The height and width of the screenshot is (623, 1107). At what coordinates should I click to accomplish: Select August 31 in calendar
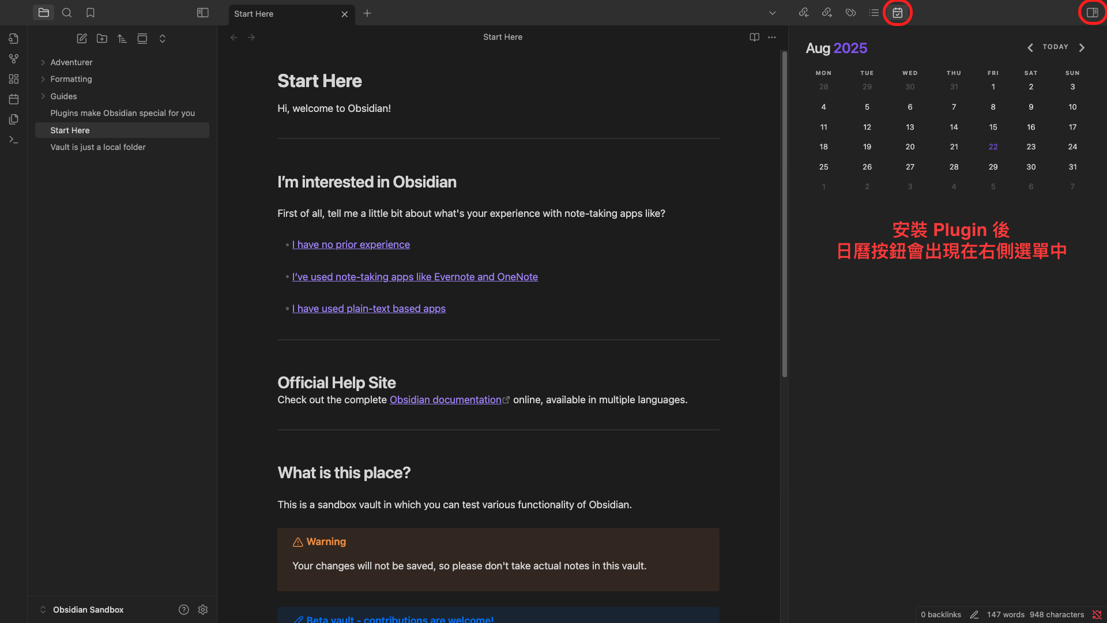point(1072,167)
